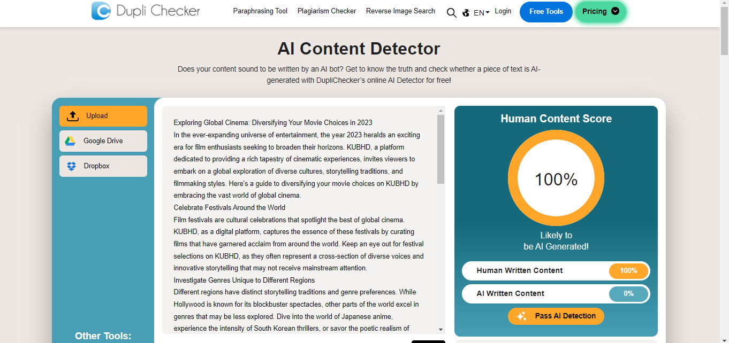The image size is (729, 343).
Task: Click the Upload arrow icon
Action: point(73,116)
